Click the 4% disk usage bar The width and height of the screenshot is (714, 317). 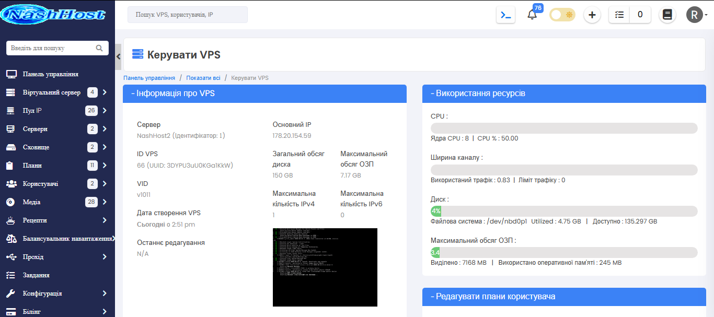click(x=435, y=211)
